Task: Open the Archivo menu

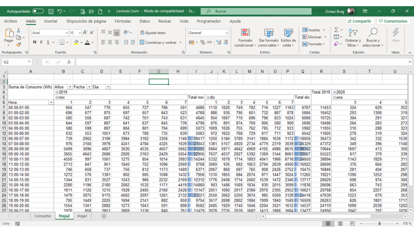Action: (11, 21)
